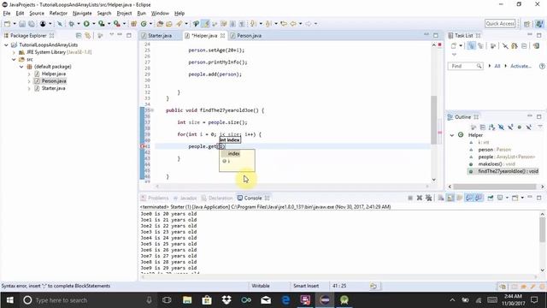
Task: Open the Window menu
Action: click(160, 14)
